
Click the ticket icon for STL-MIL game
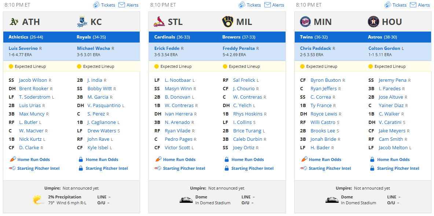point(242,5)
